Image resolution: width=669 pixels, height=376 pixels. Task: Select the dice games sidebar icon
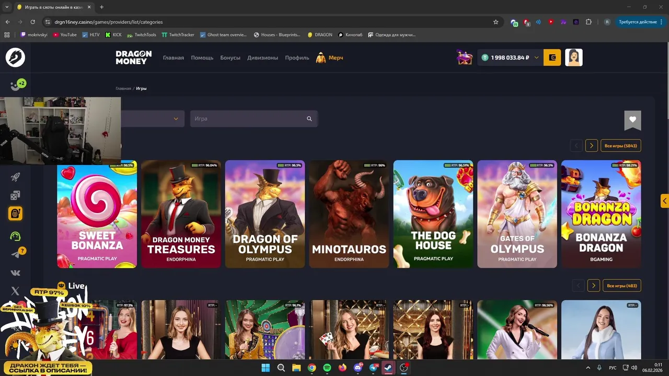click(x=15, y=195)
